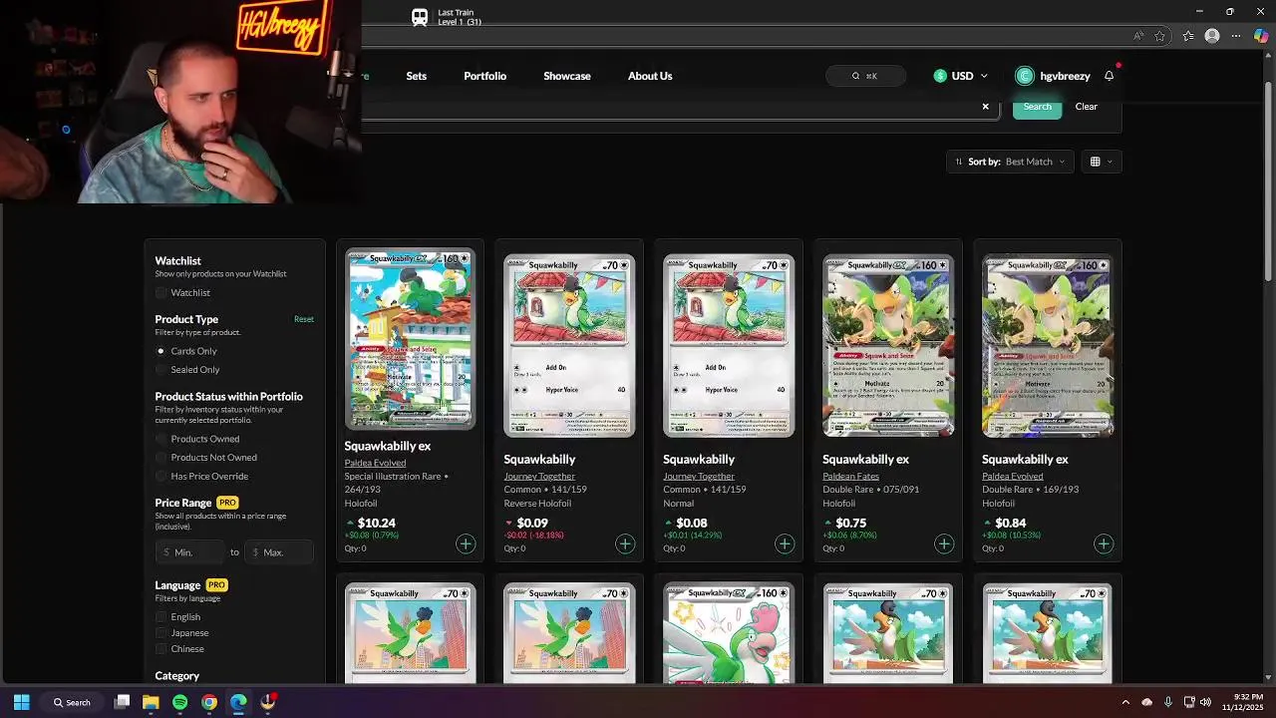Add Squawkabilly ex $0.75 card to portfolio

(x=944, y=543)
